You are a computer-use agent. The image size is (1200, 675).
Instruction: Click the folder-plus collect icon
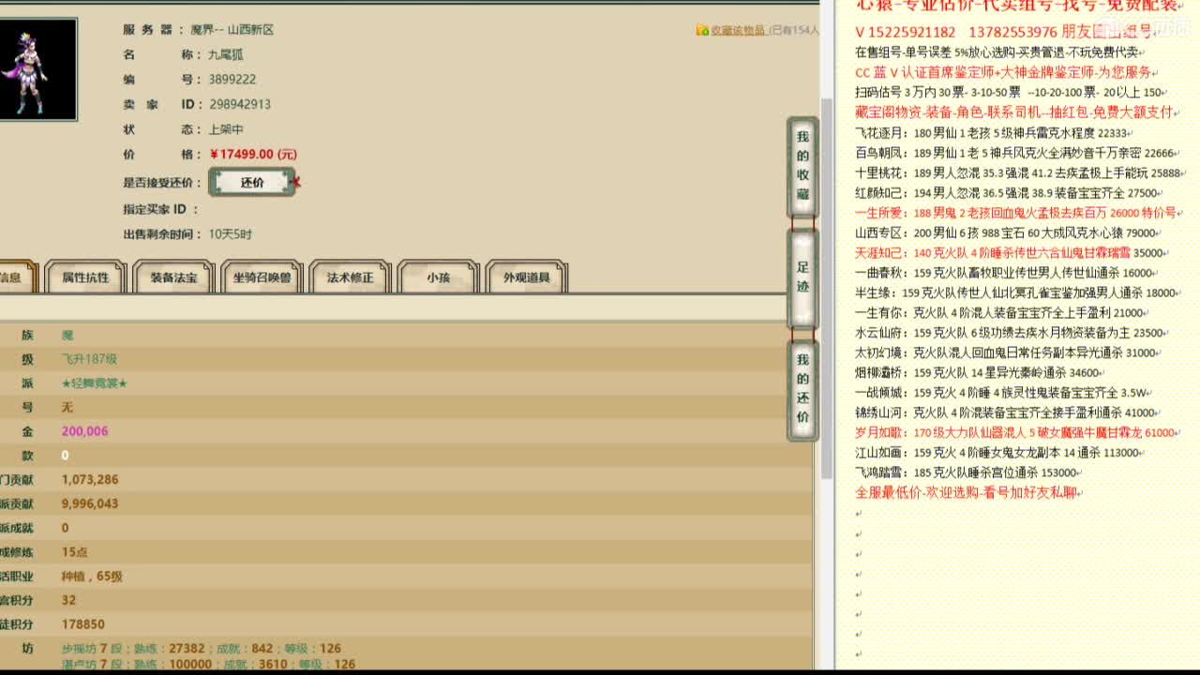(x=701, y=30)
